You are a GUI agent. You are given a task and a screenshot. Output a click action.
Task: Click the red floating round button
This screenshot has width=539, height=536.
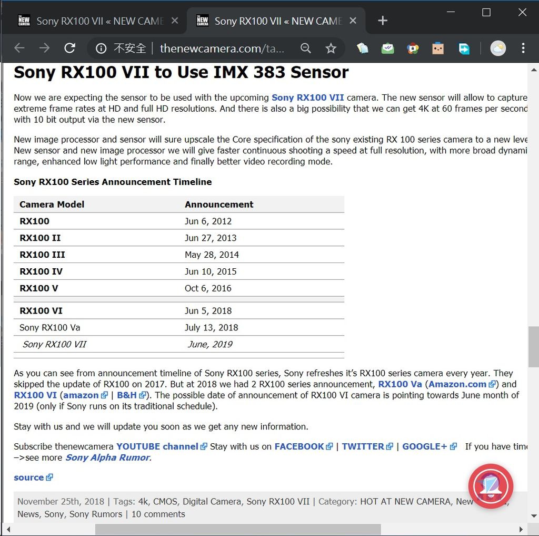pyautogui.click(x=491, y=486)
